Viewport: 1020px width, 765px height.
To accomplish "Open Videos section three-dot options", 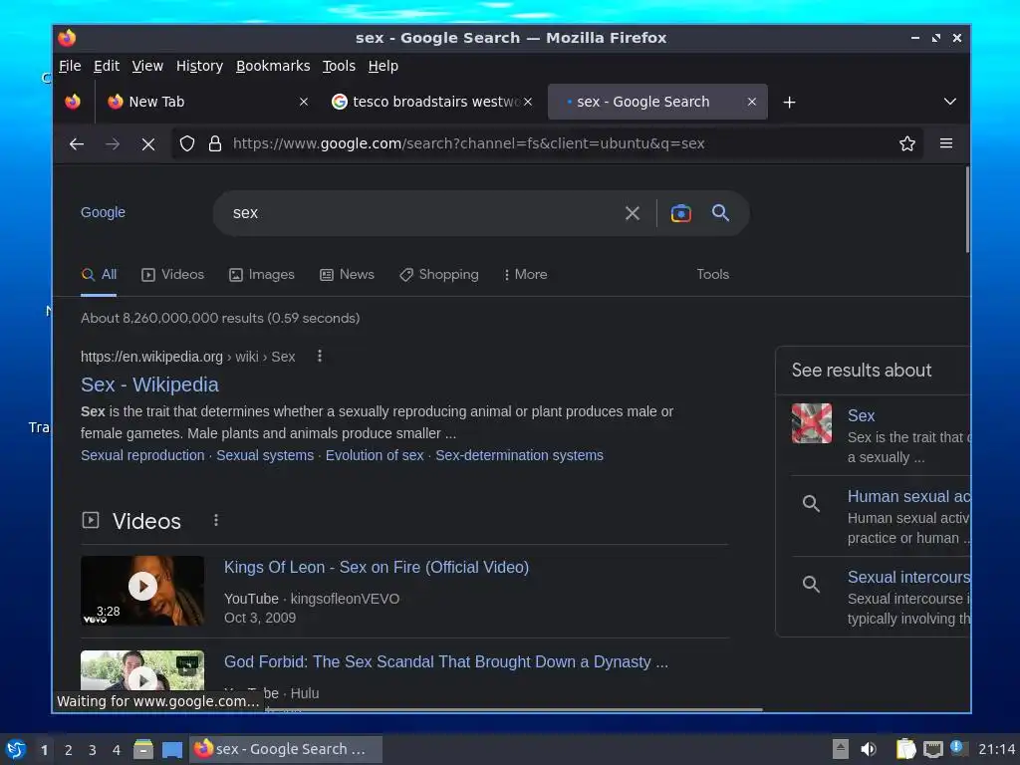I will [216, 520].
